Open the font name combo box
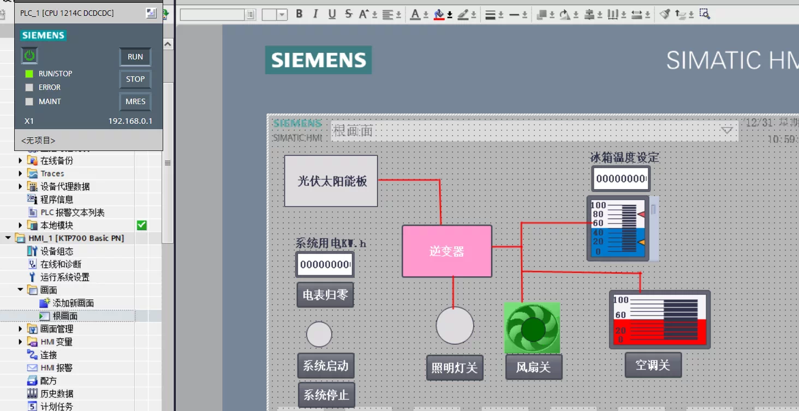This screenshot has height=411, width=799. coord(218,15)
